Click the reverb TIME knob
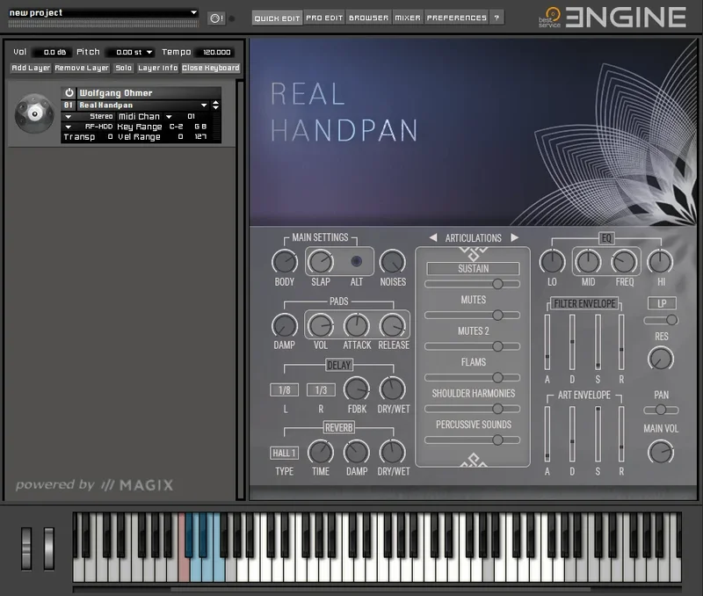 tap(321, 452)
